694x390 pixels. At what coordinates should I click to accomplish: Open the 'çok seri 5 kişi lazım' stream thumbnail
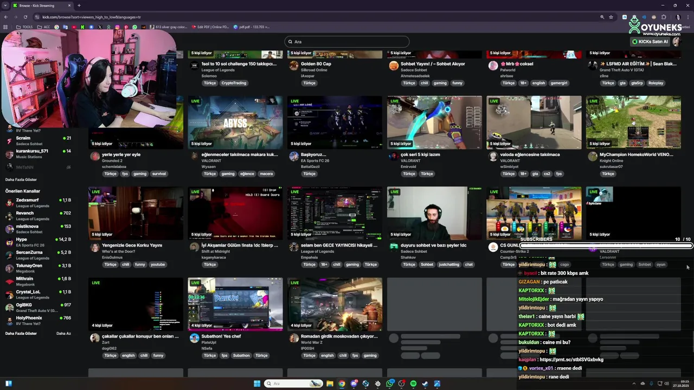(434, 122)
